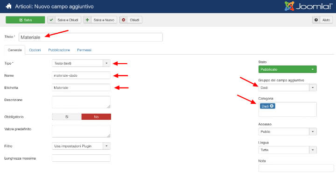Switch to the Generale tab
This screenshot has width=336, height=174.
click(x=15, y=50)
